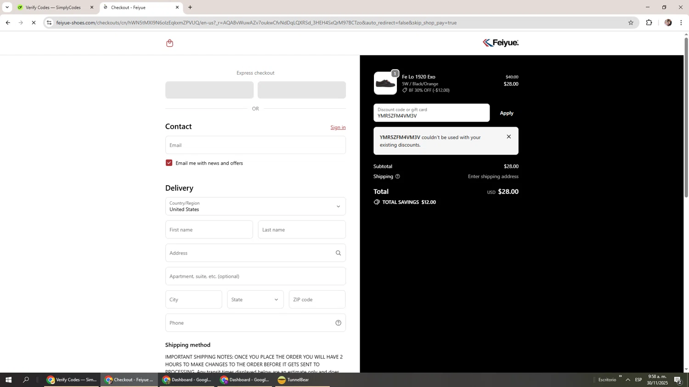Click the phone field help icon

338,323
